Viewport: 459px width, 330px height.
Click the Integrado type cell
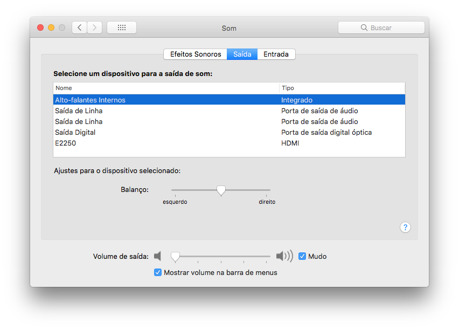[x=297, y=100]
